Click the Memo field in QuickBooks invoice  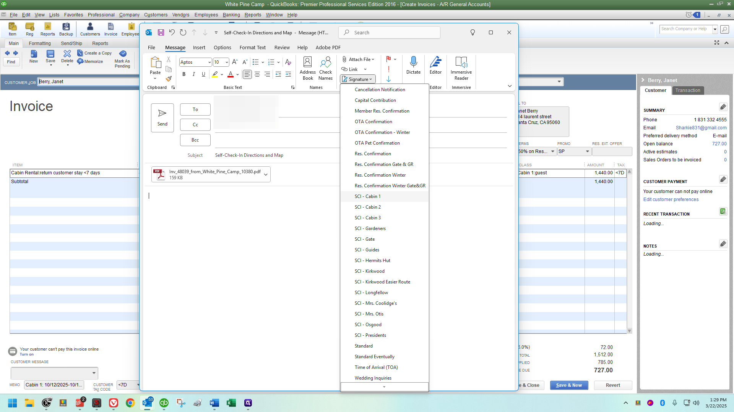54,385
